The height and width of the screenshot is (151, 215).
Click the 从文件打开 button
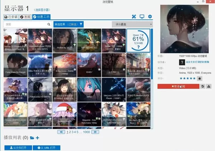coord(18,148)
